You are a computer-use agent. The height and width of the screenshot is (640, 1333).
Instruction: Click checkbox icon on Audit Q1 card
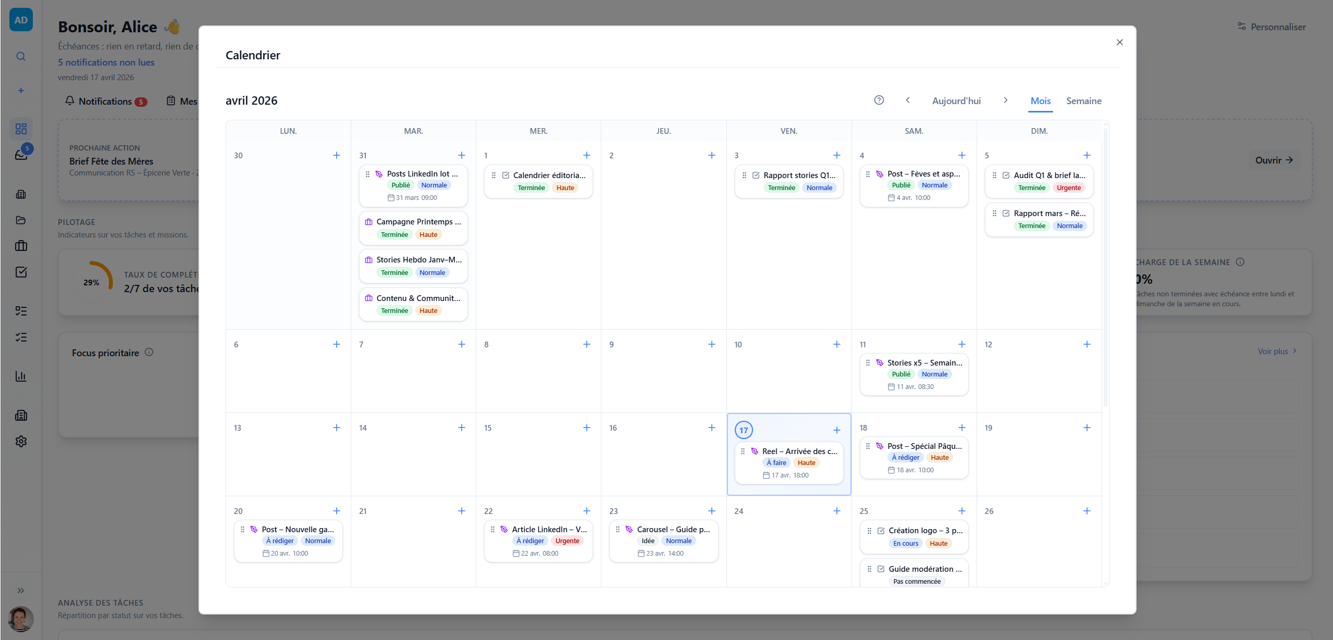[x=1006, y=175]
